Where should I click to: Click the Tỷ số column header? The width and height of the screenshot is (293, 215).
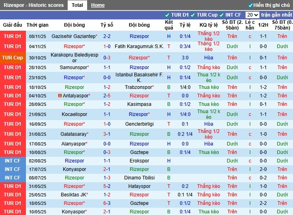coord(107,25)
